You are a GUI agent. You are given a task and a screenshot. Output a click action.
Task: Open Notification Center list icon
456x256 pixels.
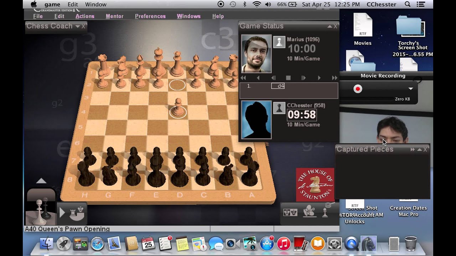[421, 4]
